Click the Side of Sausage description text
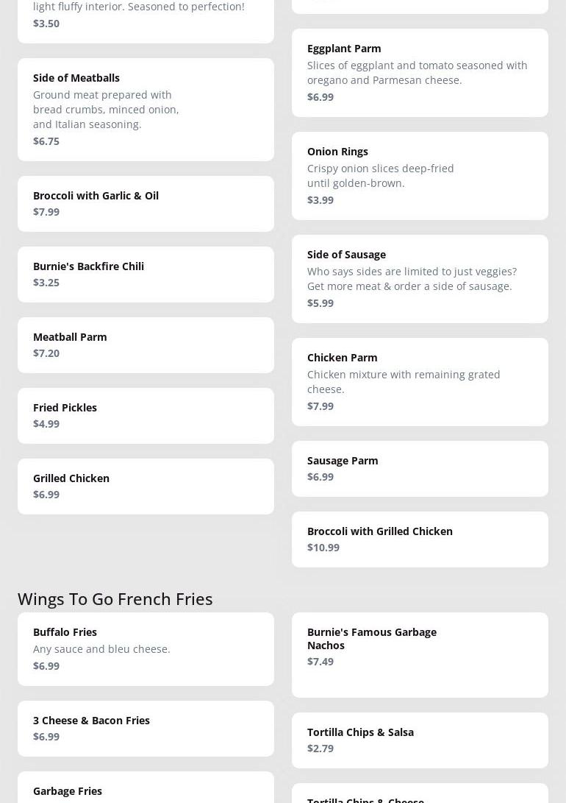The image size is (566, 803). (412, 278)
